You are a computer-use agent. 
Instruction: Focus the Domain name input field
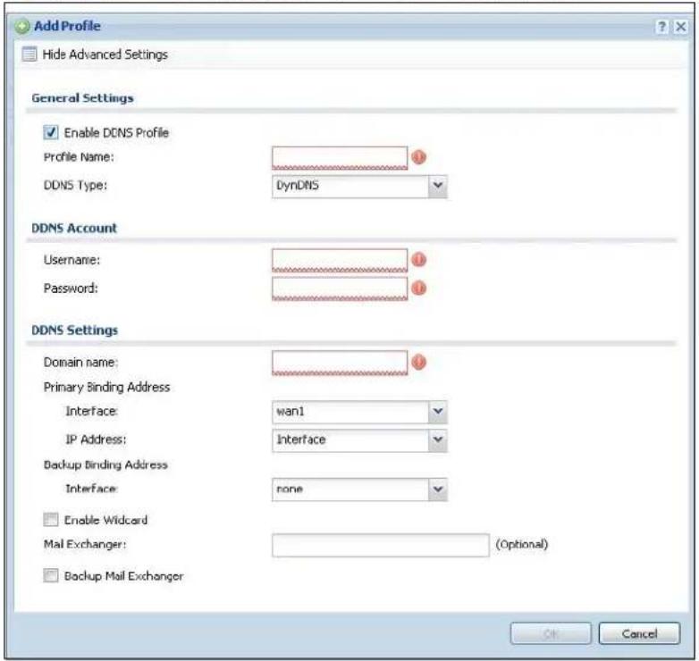pos(340,363)
